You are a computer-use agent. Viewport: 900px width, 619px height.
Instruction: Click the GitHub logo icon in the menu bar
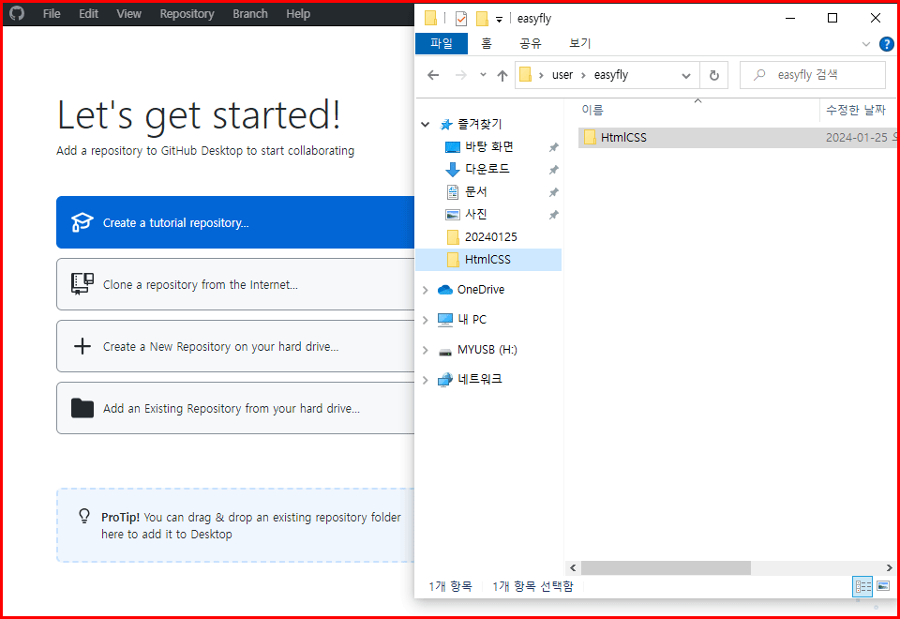tap(17, 12)
